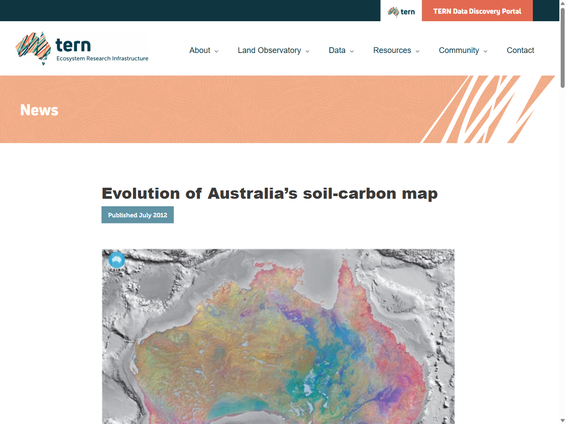The width and height of the screenshot is (566, 424).
Task: Click the CSIRO logo on the soil-carbon map
Action: tap(116, 261)
